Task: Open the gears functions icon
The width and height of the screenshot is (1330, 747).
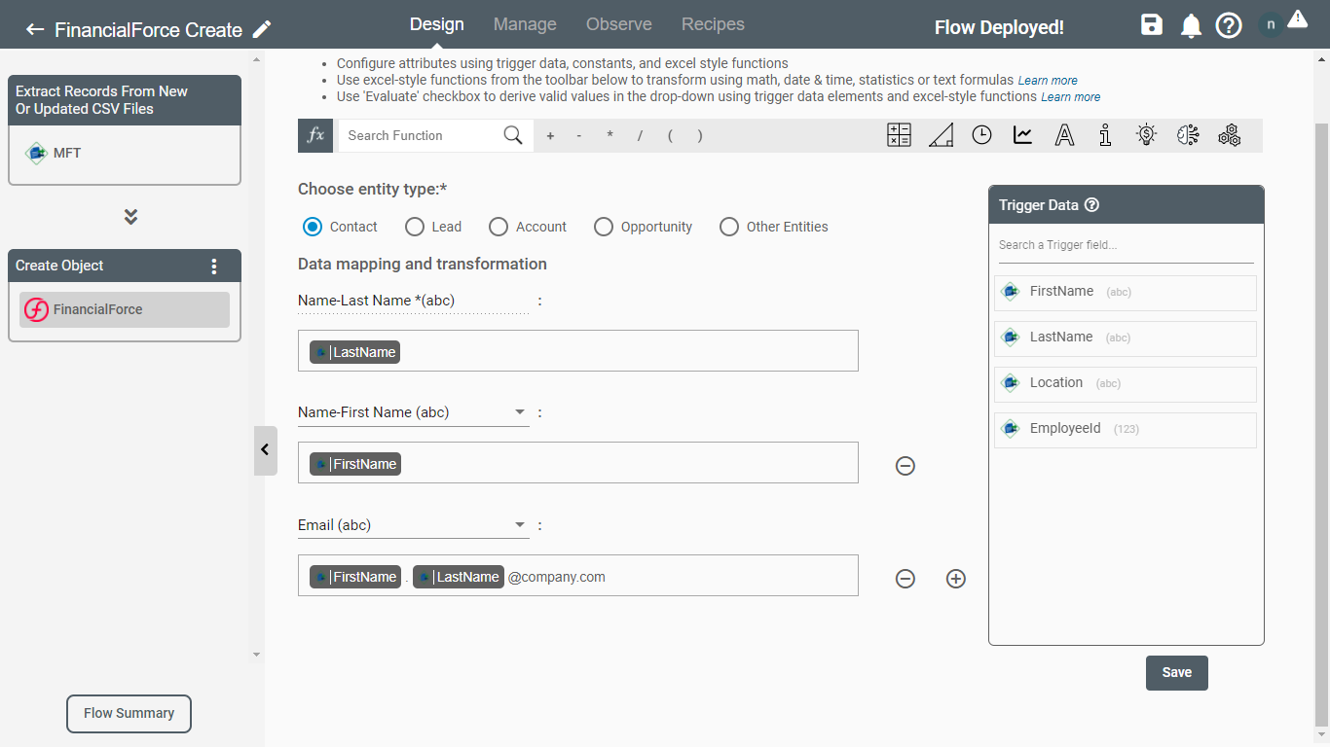Action: 1229,135
